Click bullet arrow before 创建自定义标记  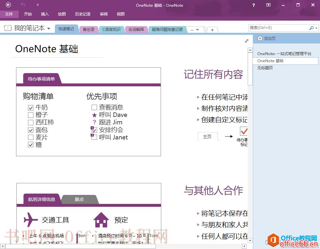coord(198,120)
